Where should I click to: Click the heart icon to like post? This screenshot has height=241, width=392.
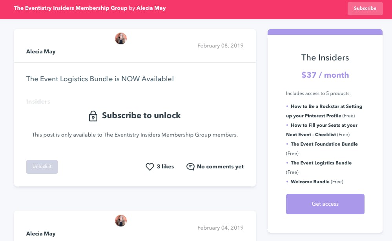pyautogui.click(x=150, y=167)
